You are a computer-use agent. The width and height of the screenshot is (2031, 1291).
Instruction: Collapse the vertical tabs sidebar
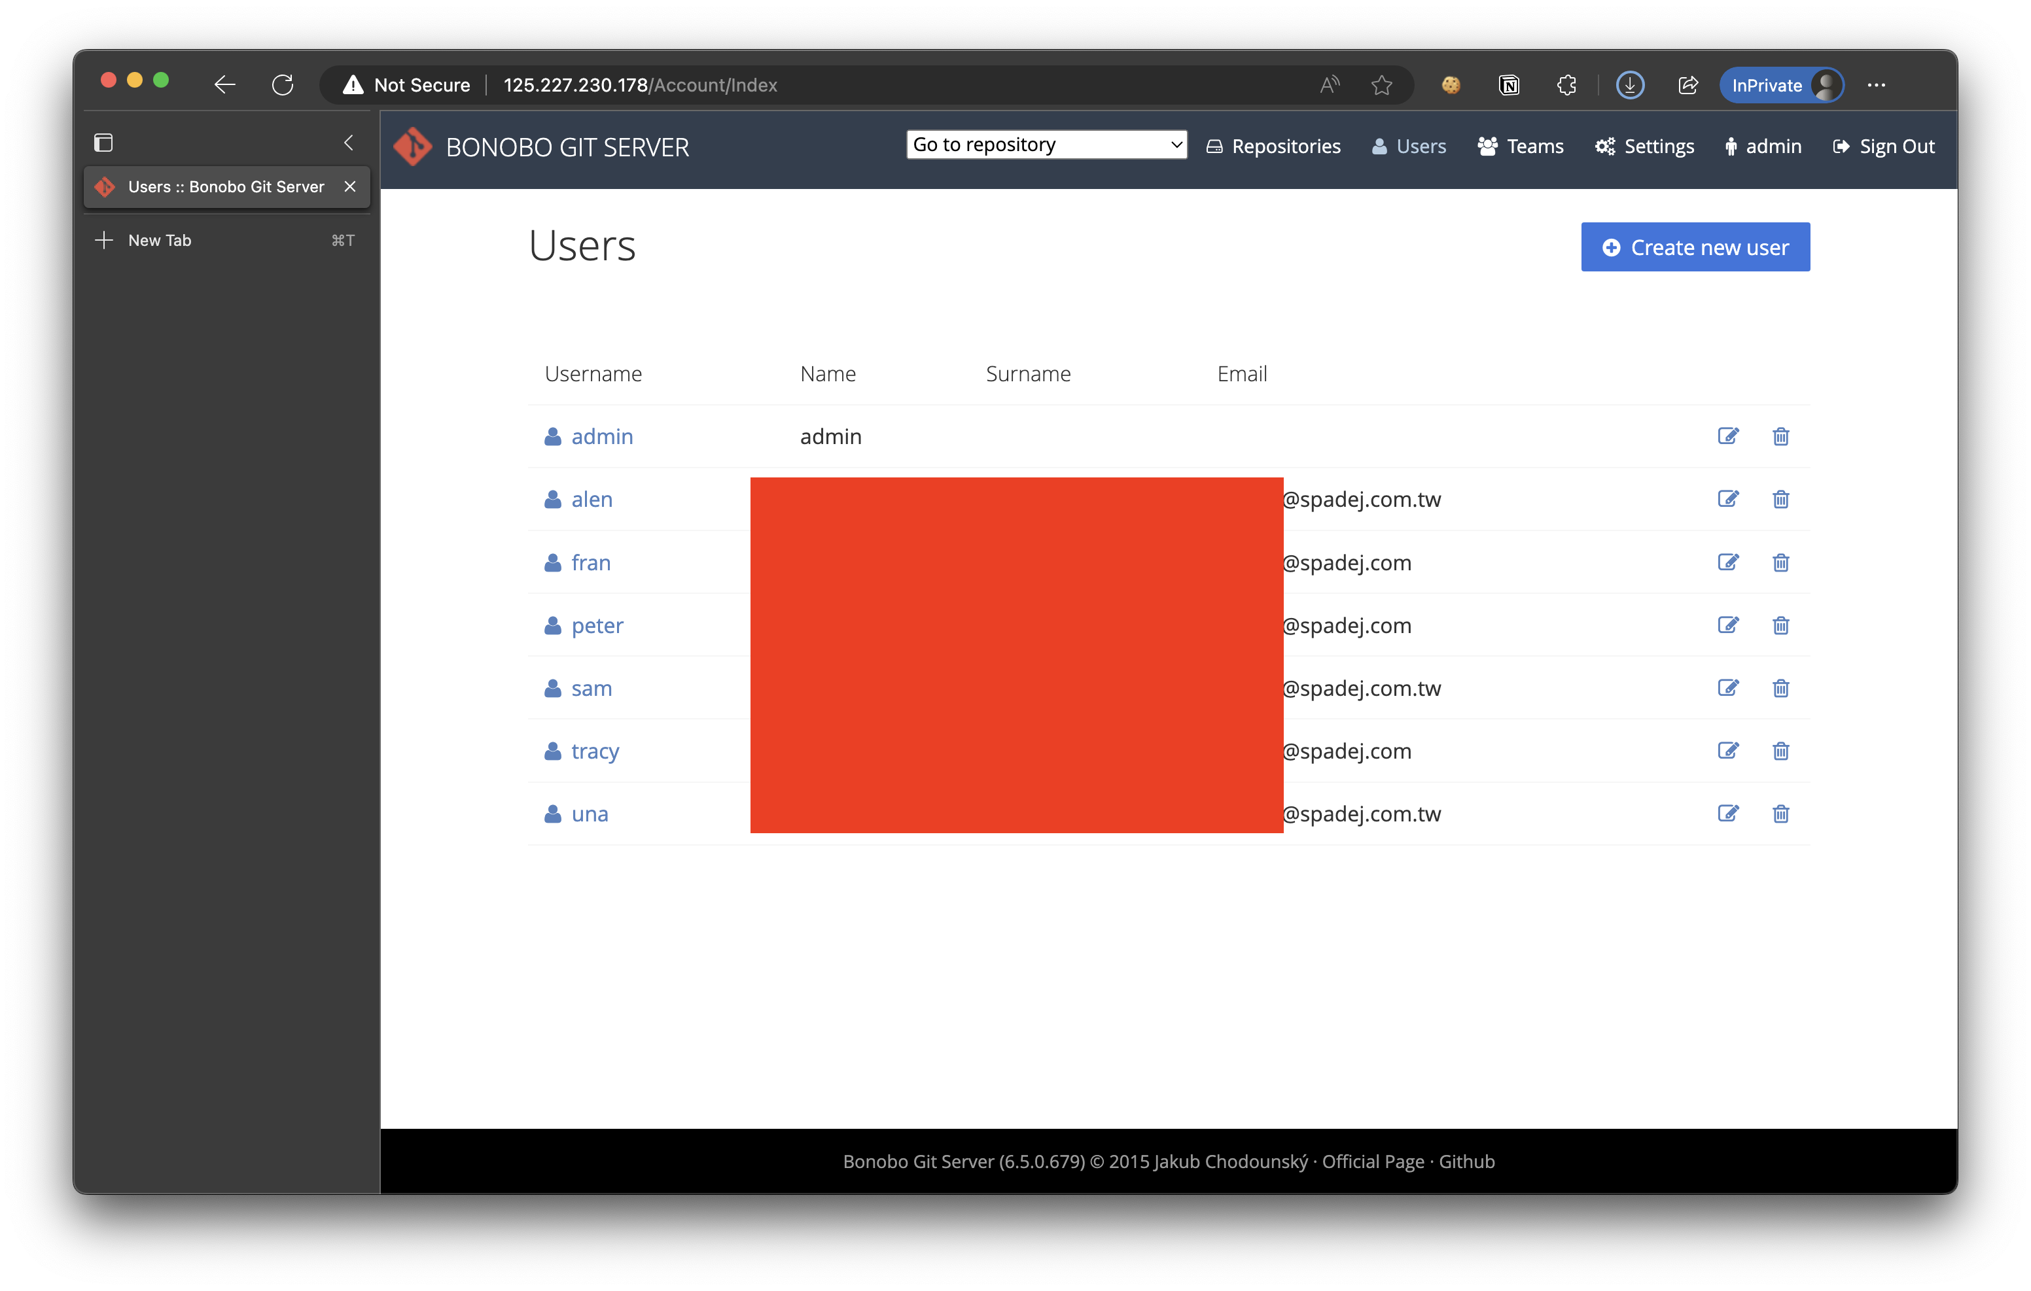[x=348, y=143]
